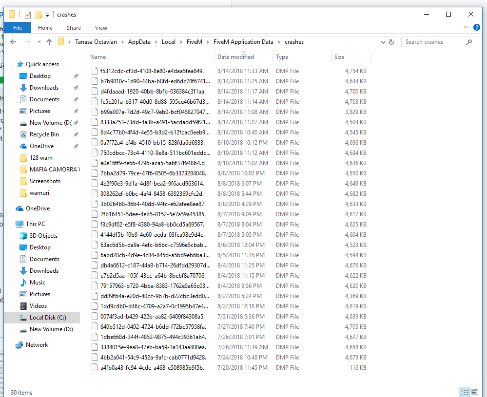Open the address bar history dropdown
This screenshot has width=487, height=397.
(383, 42)
